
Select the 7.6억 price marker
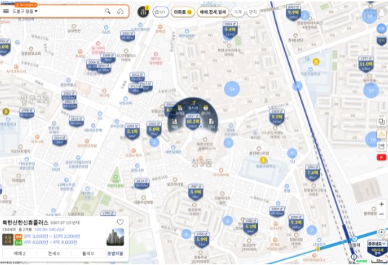[313, 173]
